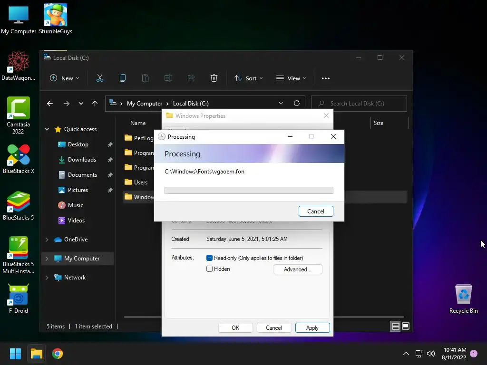Screen dimensions: 487x365
Task: Open DataWagon desktop shortcut
Action: click(19, 66)
